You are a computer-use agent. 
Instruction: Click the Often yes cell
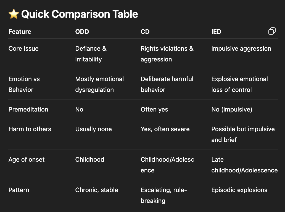[x=154, y=109]
